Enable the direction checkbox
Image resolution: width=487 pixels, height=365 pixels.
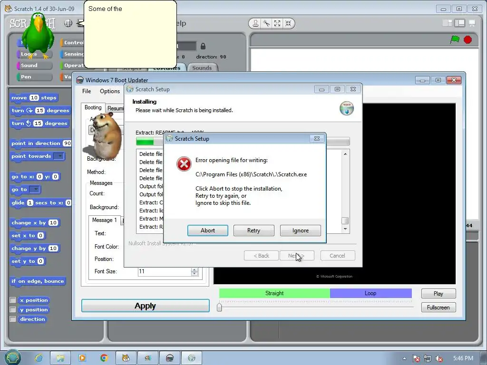(13, 319)
